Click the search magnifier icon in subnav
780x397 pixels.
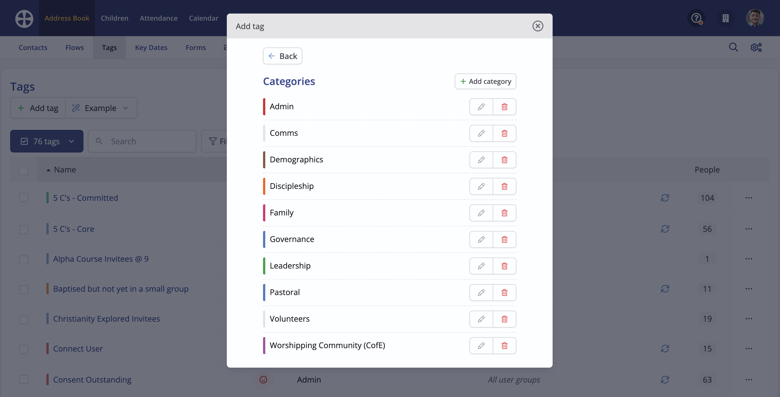point(733,47)
